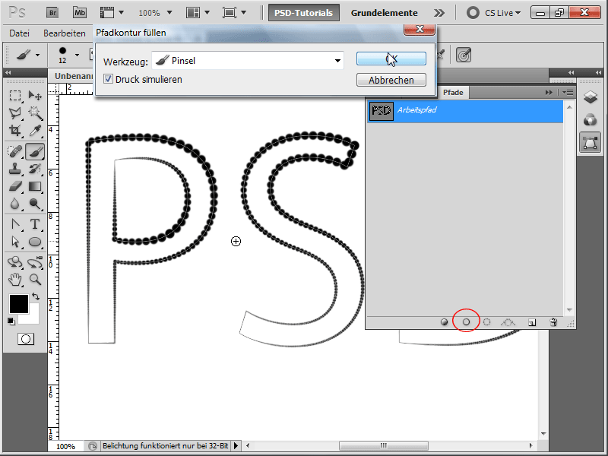This screenshot has width=608, height=456.
Task: Select the Rectangular Marquee tool
Action: coord(15,96)
